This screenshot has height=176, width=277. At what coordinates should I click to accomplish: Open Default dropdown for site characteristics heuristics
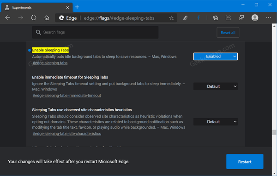[x=215, y=122]
